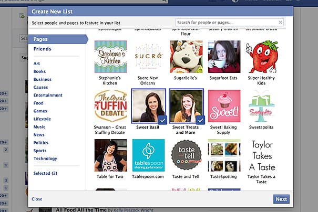Click the Table for Two name label
The image size is (318, 212).
pyautogui.click(x=110, y=176)
